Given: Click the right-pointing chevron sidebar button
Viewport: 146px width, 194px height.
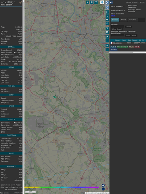Looking at the screenshot, I should [107, 2].
